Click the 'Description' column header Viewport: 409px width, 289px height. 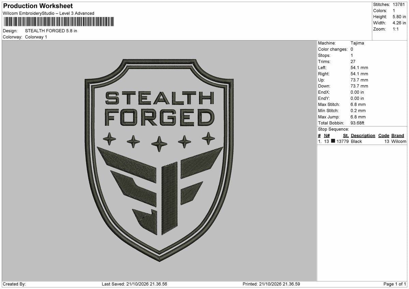tap(363, 135)
